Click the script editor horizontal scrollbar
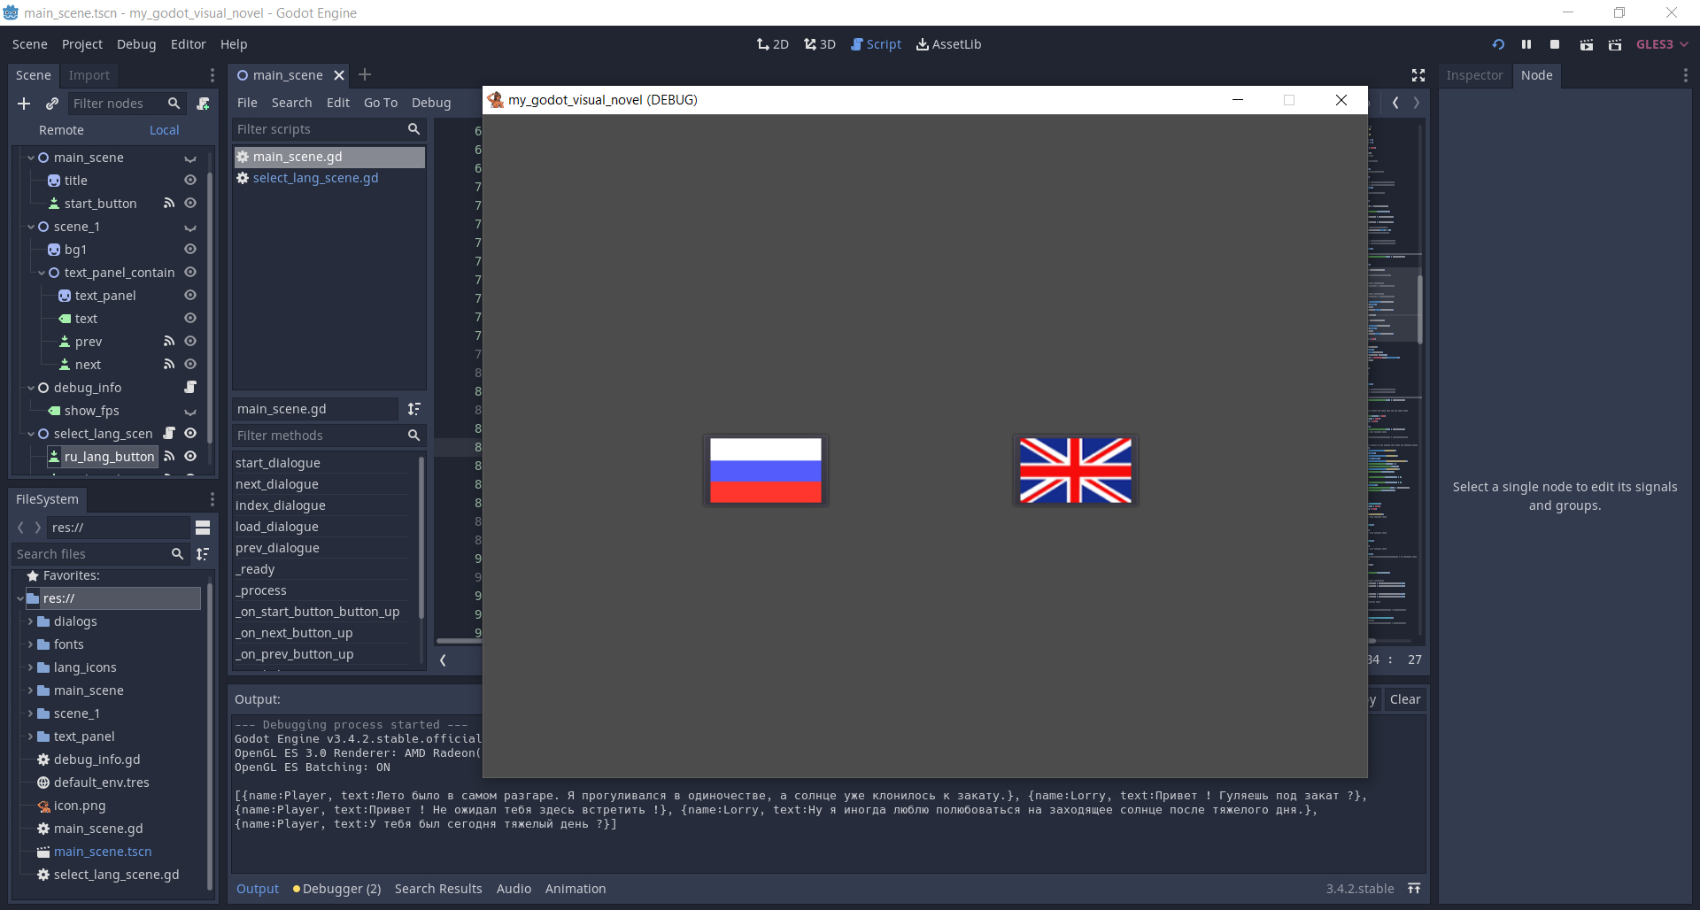The image size is (1700, 910). point(459,641)
